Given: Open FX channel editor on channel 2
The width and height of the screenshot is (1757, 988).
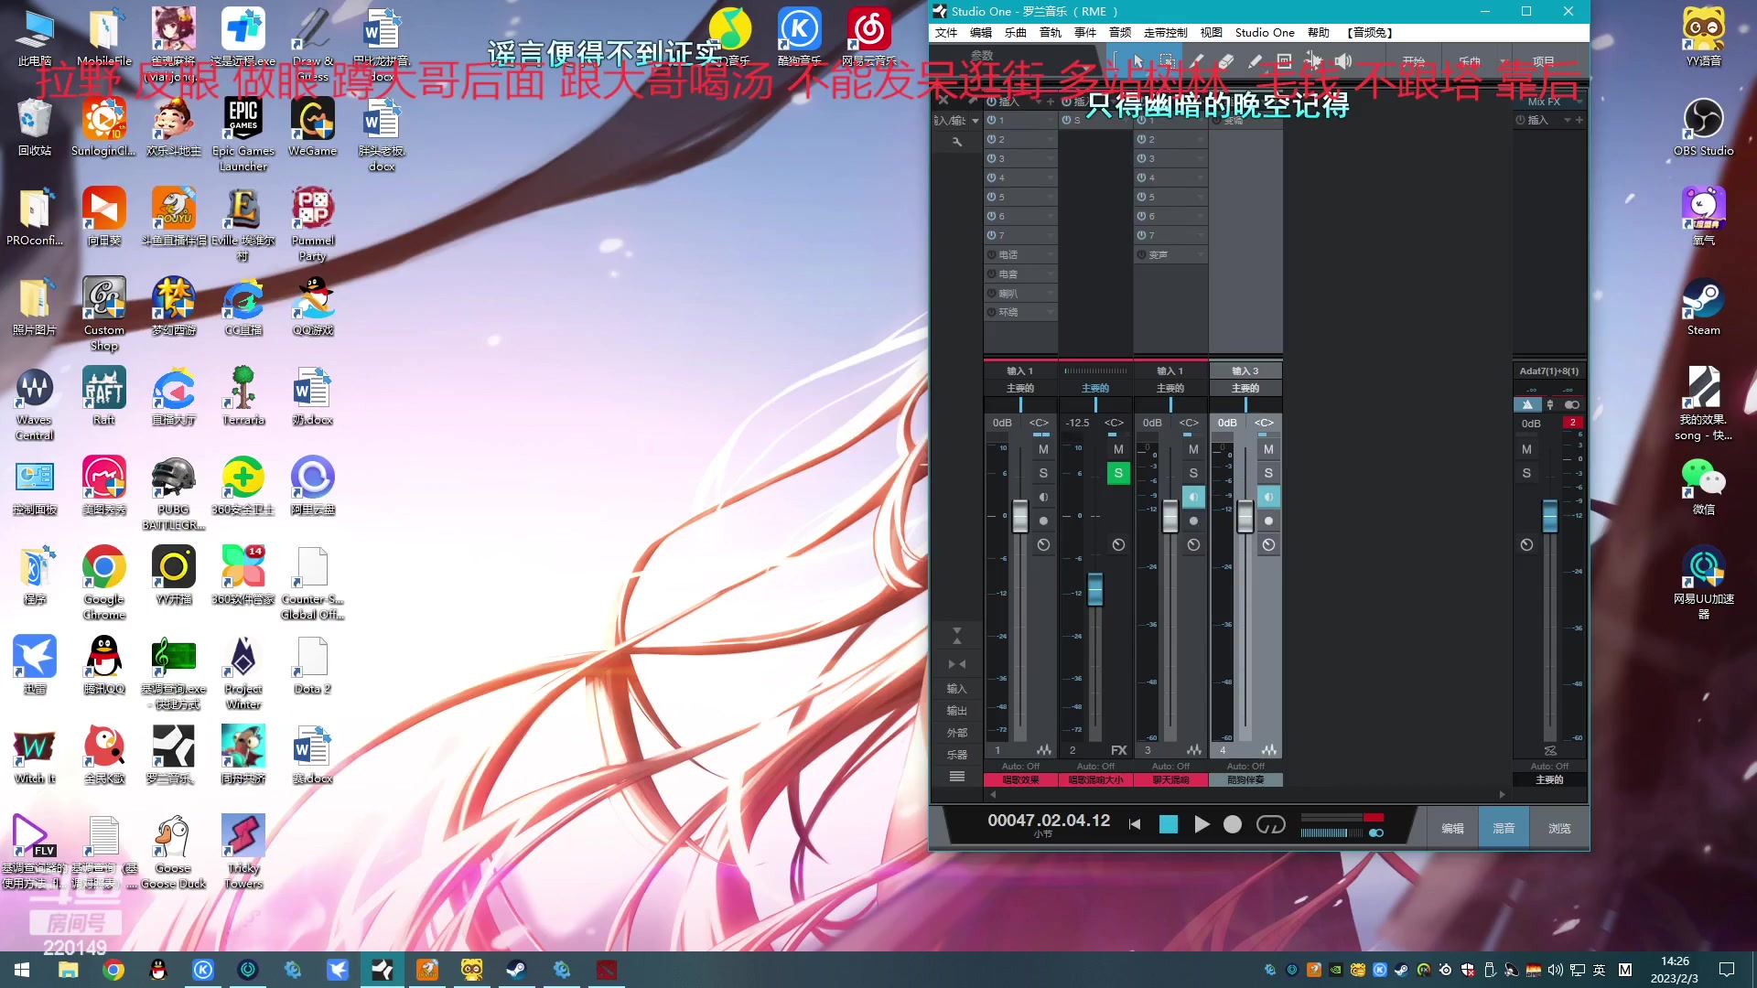Looking at the screenshot, I should click(1118, 749).
